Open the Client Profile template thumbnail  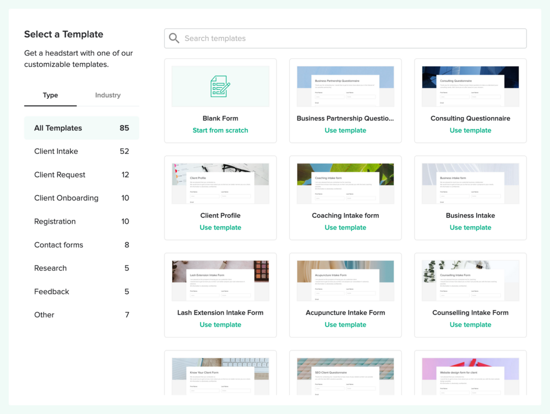pos(220,183)
